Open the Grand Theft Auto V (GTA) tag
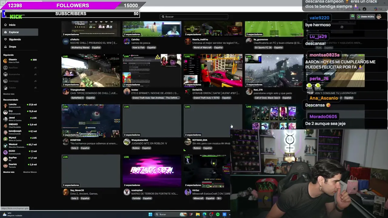The image size is (388, 218). tap(206, 98)
